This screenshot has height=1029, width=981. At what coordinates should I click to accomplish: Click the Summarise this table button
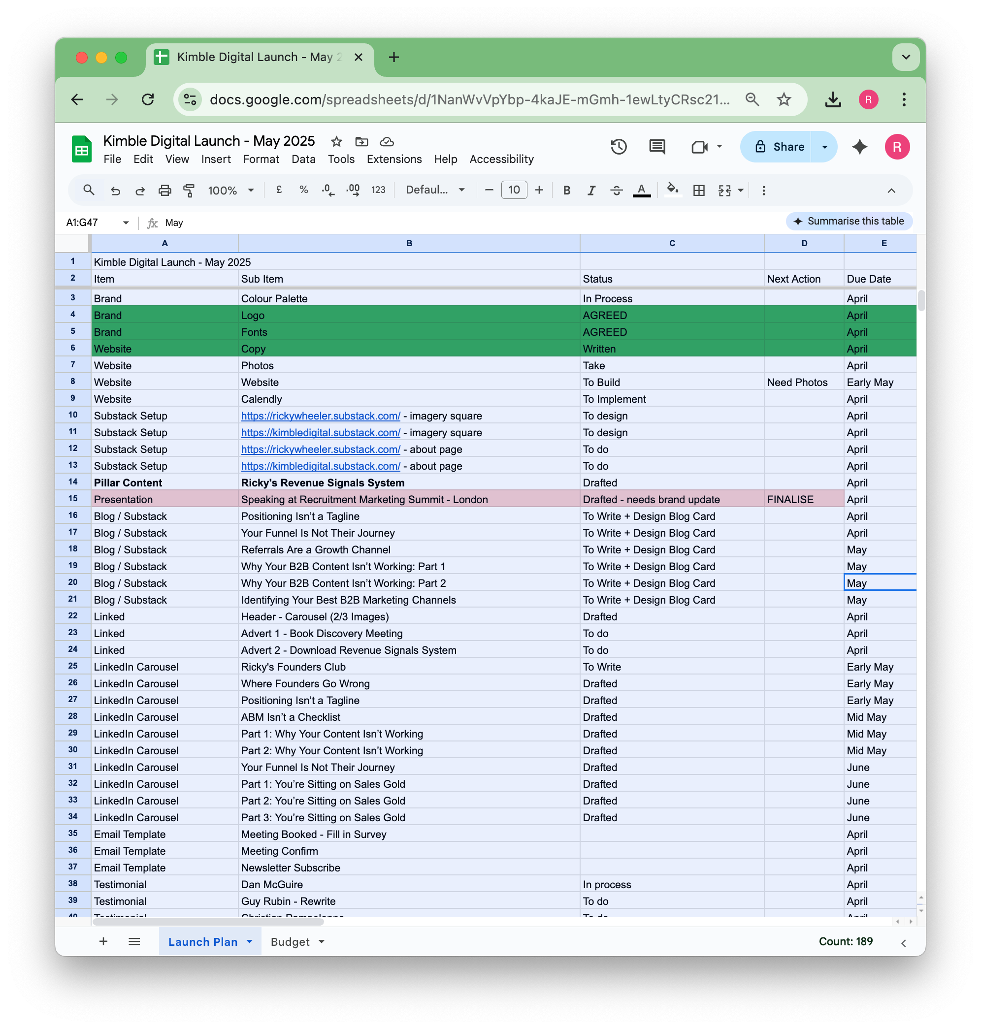(x=849, y=221)
